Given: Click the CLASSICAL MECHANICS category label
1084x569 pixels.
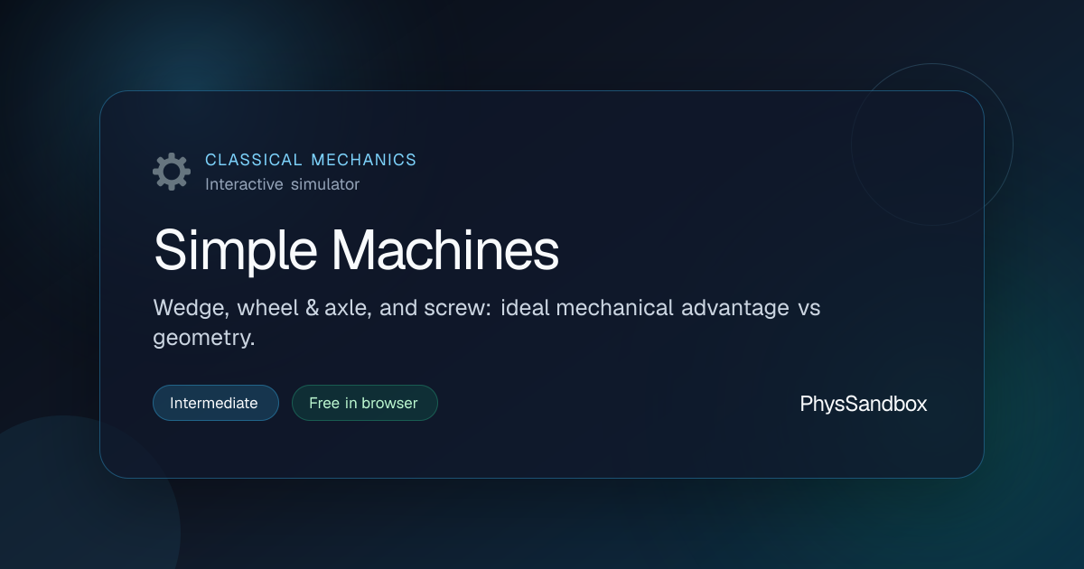Looking at the screenshot, I should click(311, 160).
